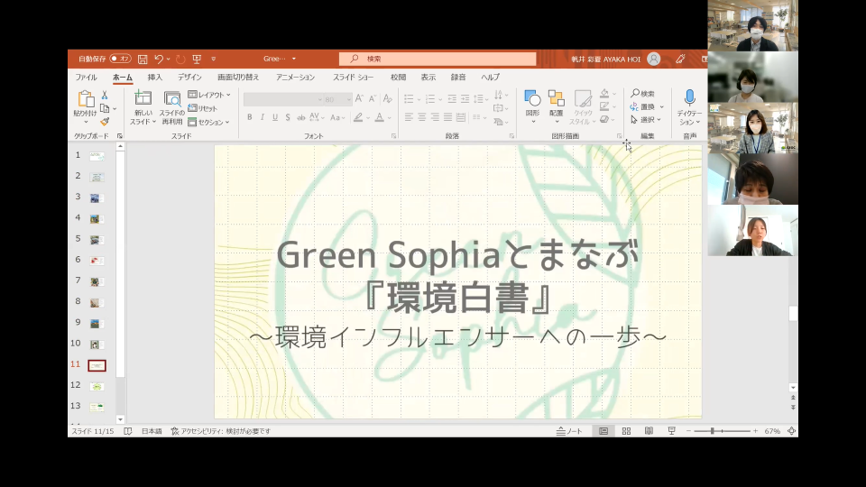The width and height of the screenshot is (866, 487).
Task: Open the レイアウト dropdown
Action: tap(209, 95)
